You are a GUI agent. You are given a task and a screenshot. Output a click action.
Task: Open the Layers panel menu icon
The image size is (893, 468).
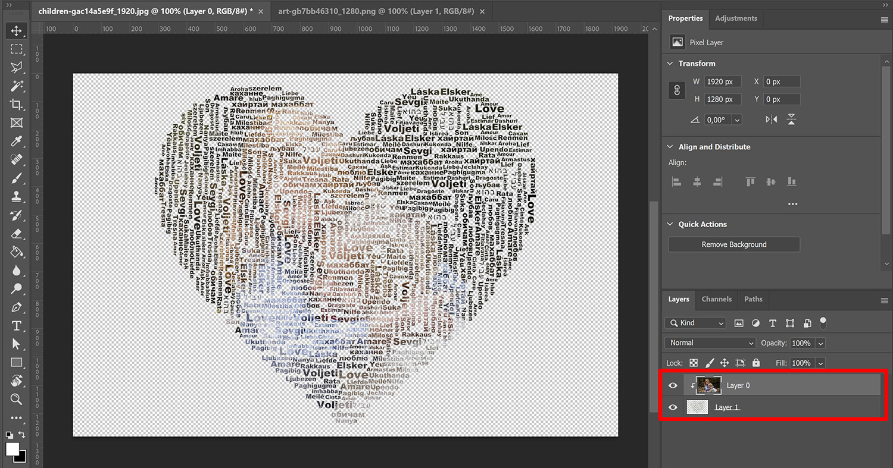pos(883,300)
